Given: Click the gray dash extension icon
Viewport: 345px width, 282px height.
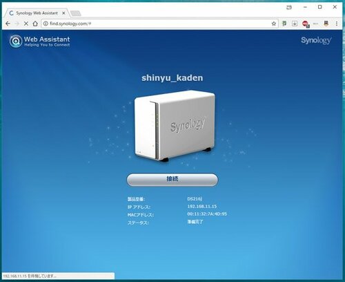Looking at the screenshot, I should point(315,23).
